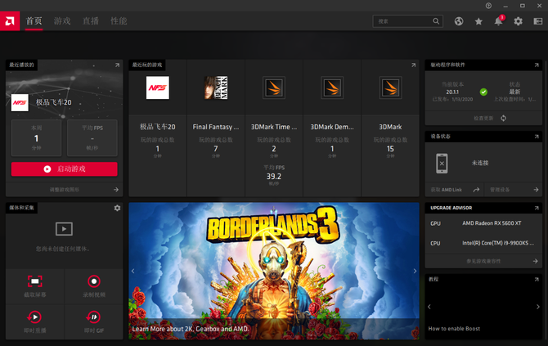Click share arrow next to 获取 AMD Link
Viewport: 548px width, 346px height.
coord(476,190)
